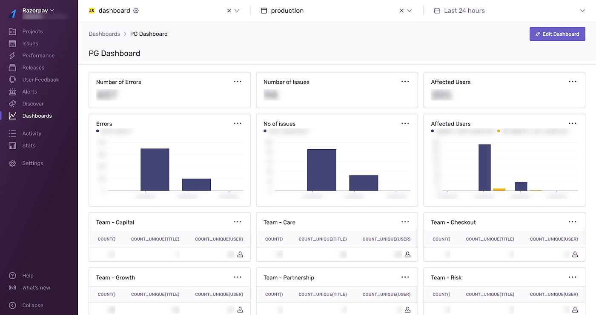Clear the dashboard project filter
596x315 pixels.
[229, 11]
